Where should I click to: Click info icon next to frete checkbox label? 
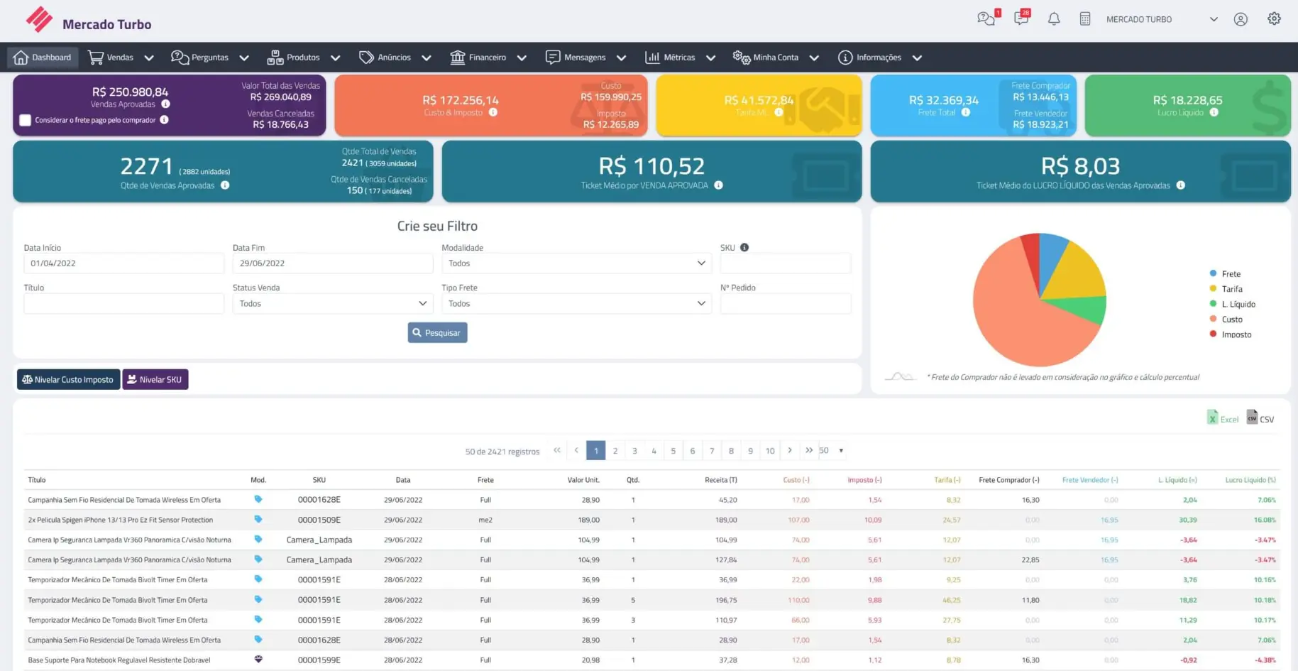point(164,120)
